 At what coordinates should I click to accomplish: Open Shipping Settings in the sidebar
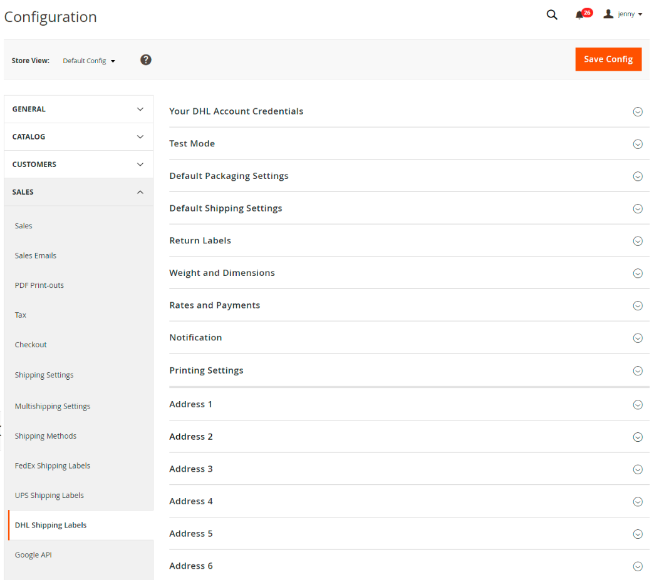pos(44,375)
